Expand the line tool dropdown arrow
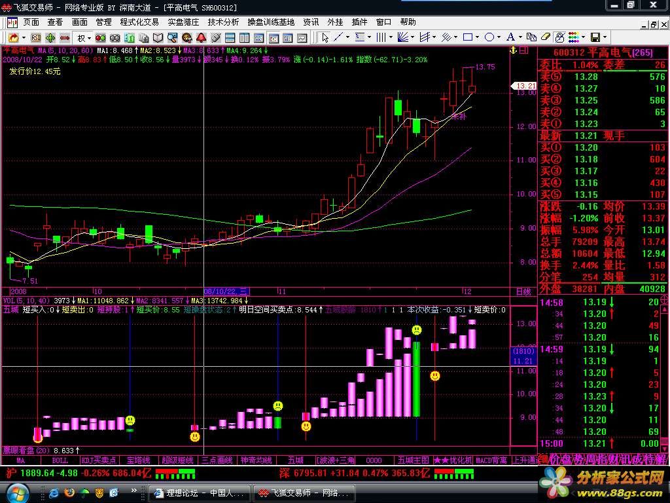The width and height of the screenshot is (670, 503). [x=348, y=37]
